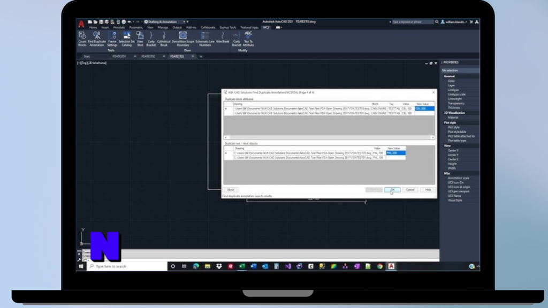Open the Express Tools ribbon tab
This screenshot has width=548, height=308.
pos(228,28)
